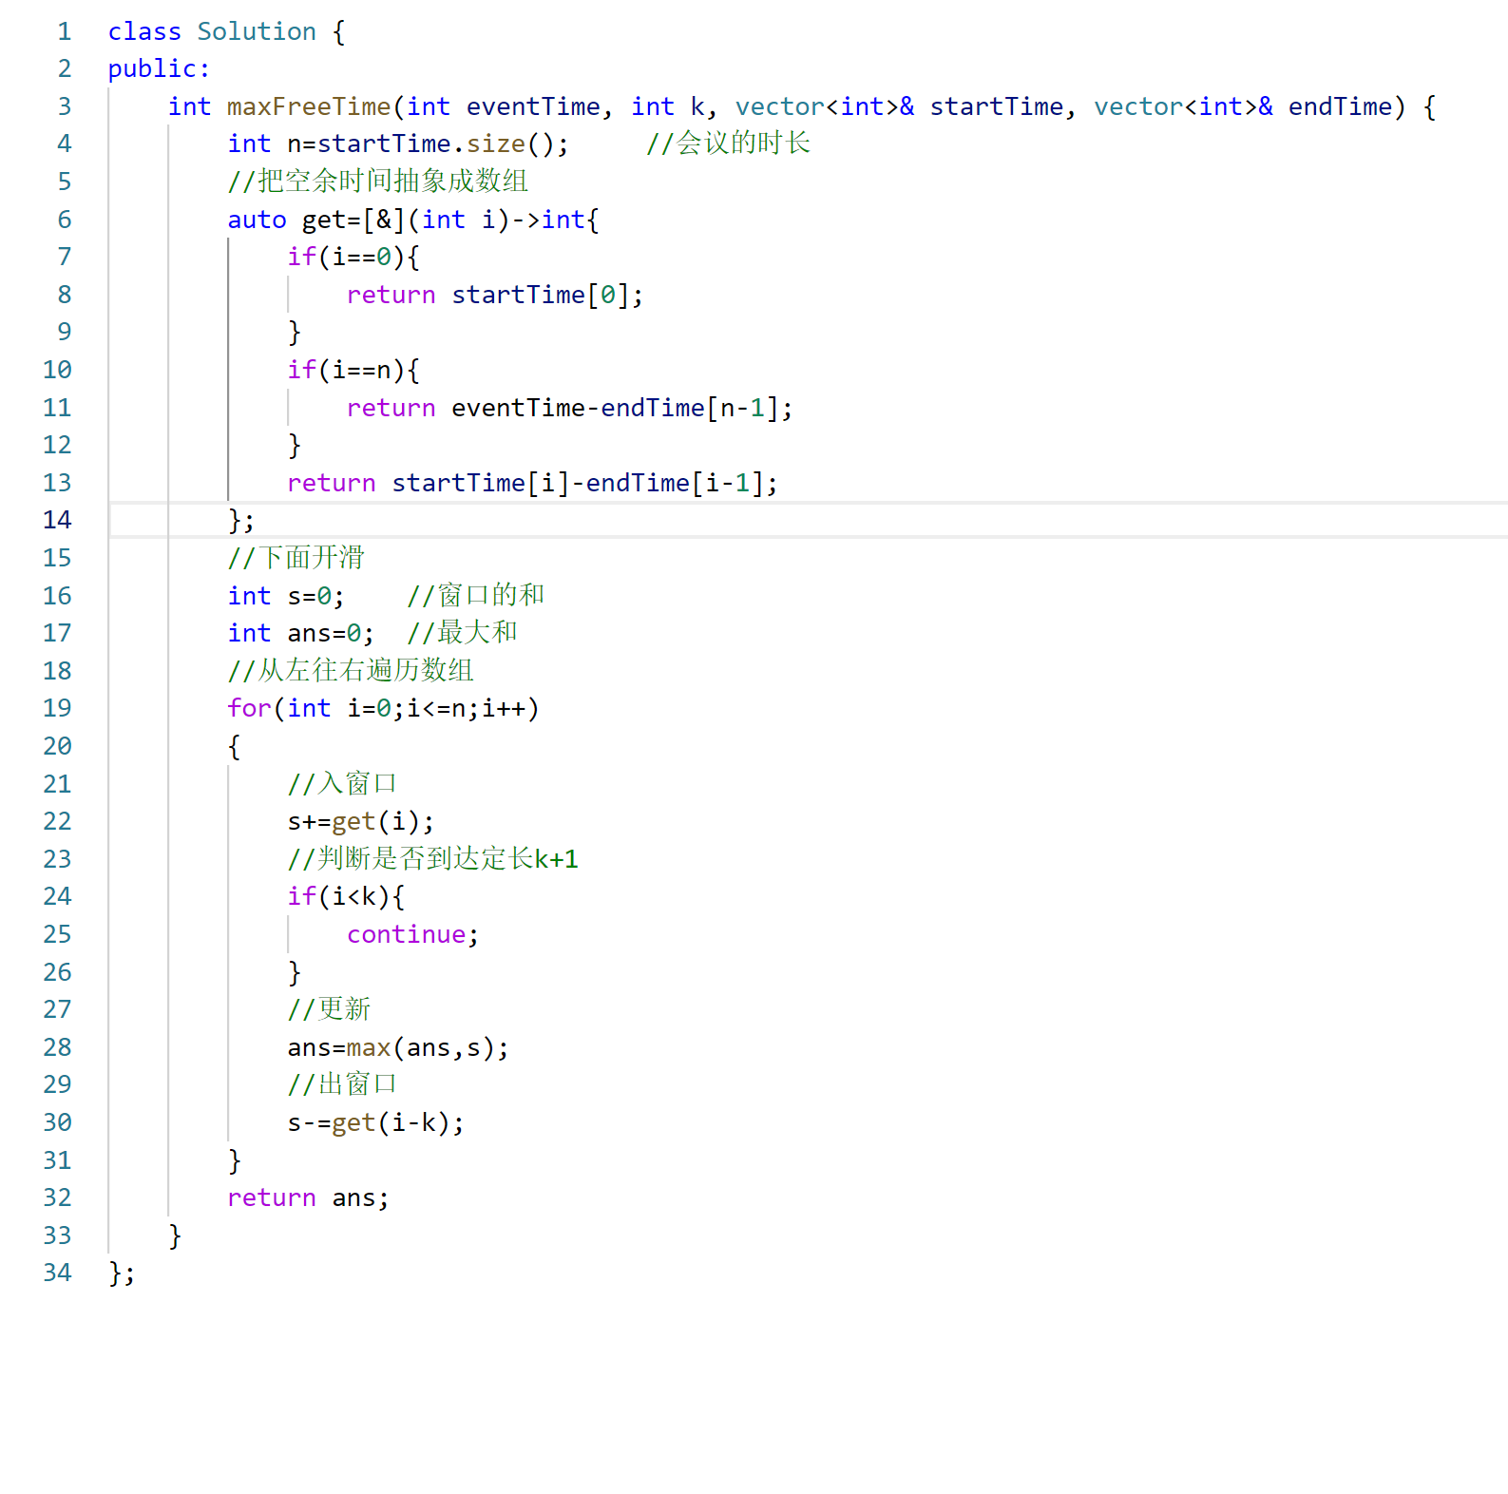The image size is (1508, 1494).
Task: Click the s-=get(i-k) statement
Action: click(x=375, y=1122)
